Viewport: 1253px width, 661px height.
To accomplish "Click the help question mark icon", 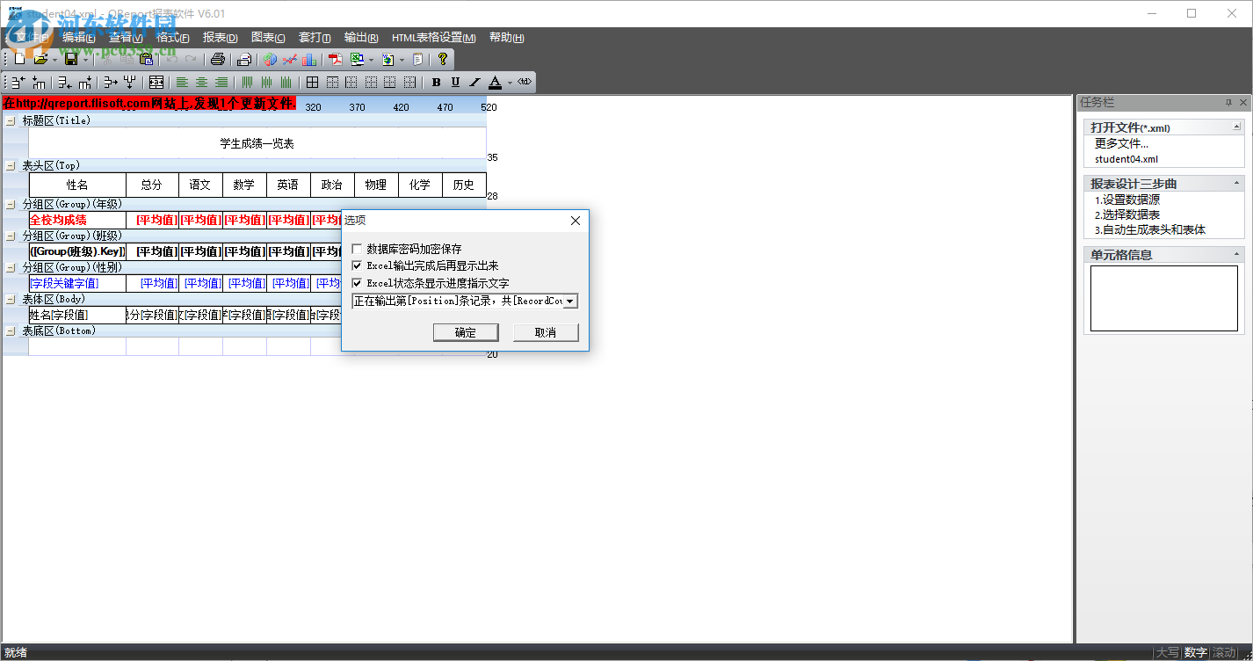I will point(443,59).
